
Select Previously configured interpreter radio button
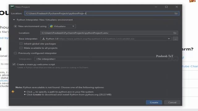click(x=15, y=53)
